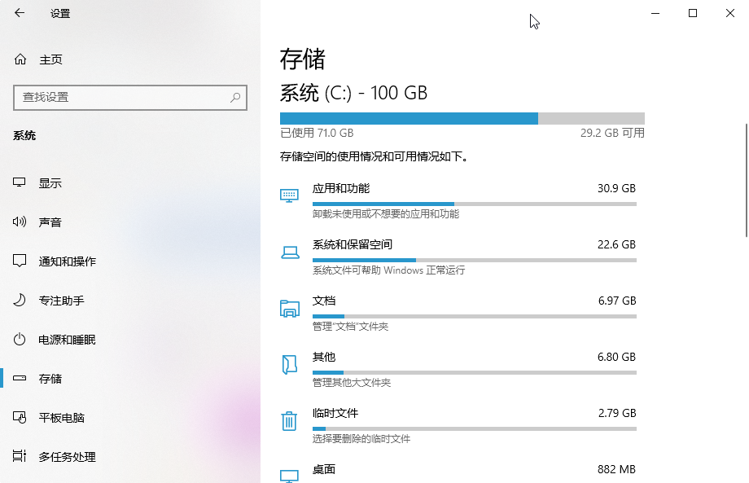
Task: Click the search magnifier in 查找设置
Action: 235,98
